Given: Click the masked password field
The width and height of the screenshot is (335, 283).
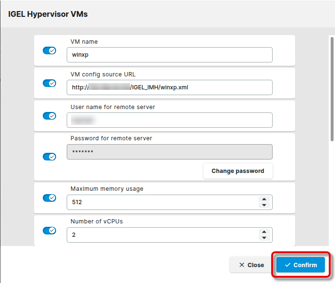Looking at the screenshot, I should (x=169, y=152).
